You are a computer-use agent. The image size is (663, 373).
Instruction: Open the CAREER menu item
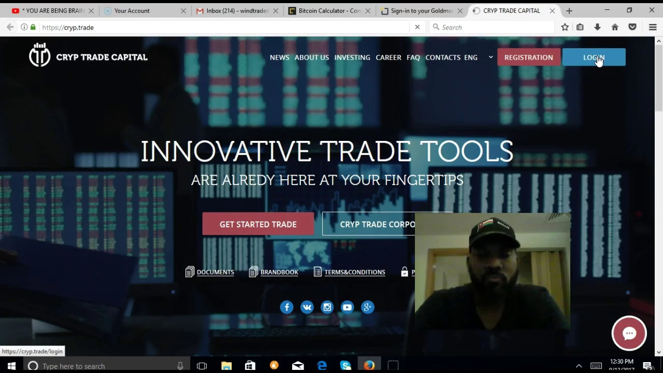tap(388, 58)
